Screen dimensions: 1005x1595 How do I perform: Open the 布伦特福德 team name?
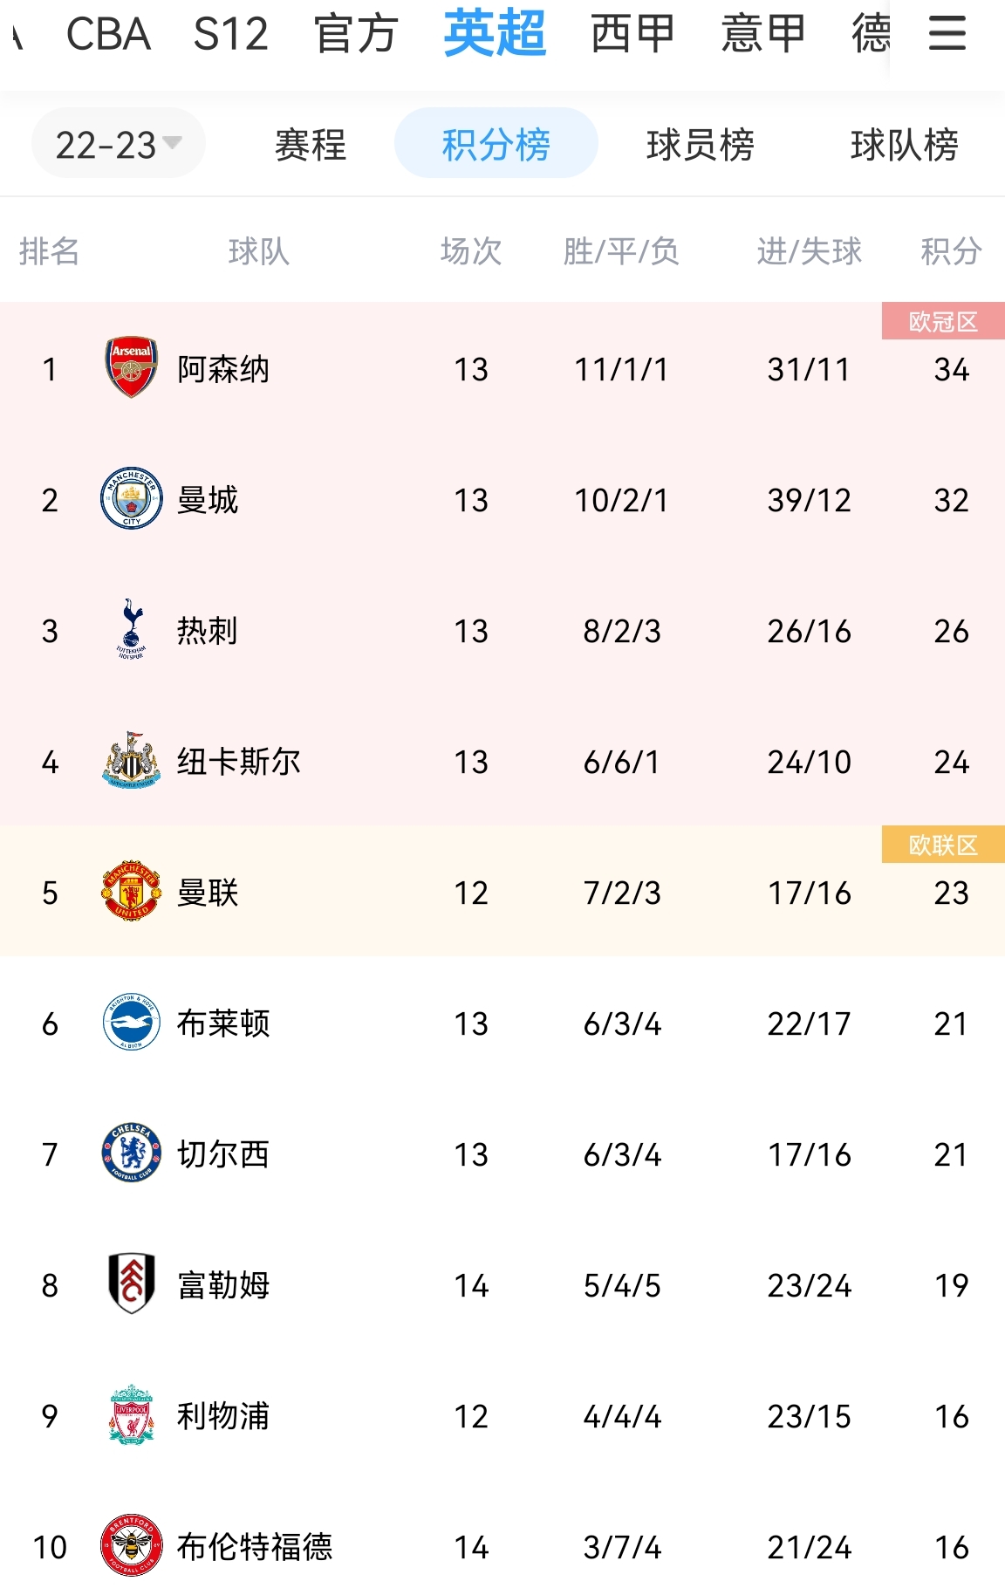pos(255,1546)
